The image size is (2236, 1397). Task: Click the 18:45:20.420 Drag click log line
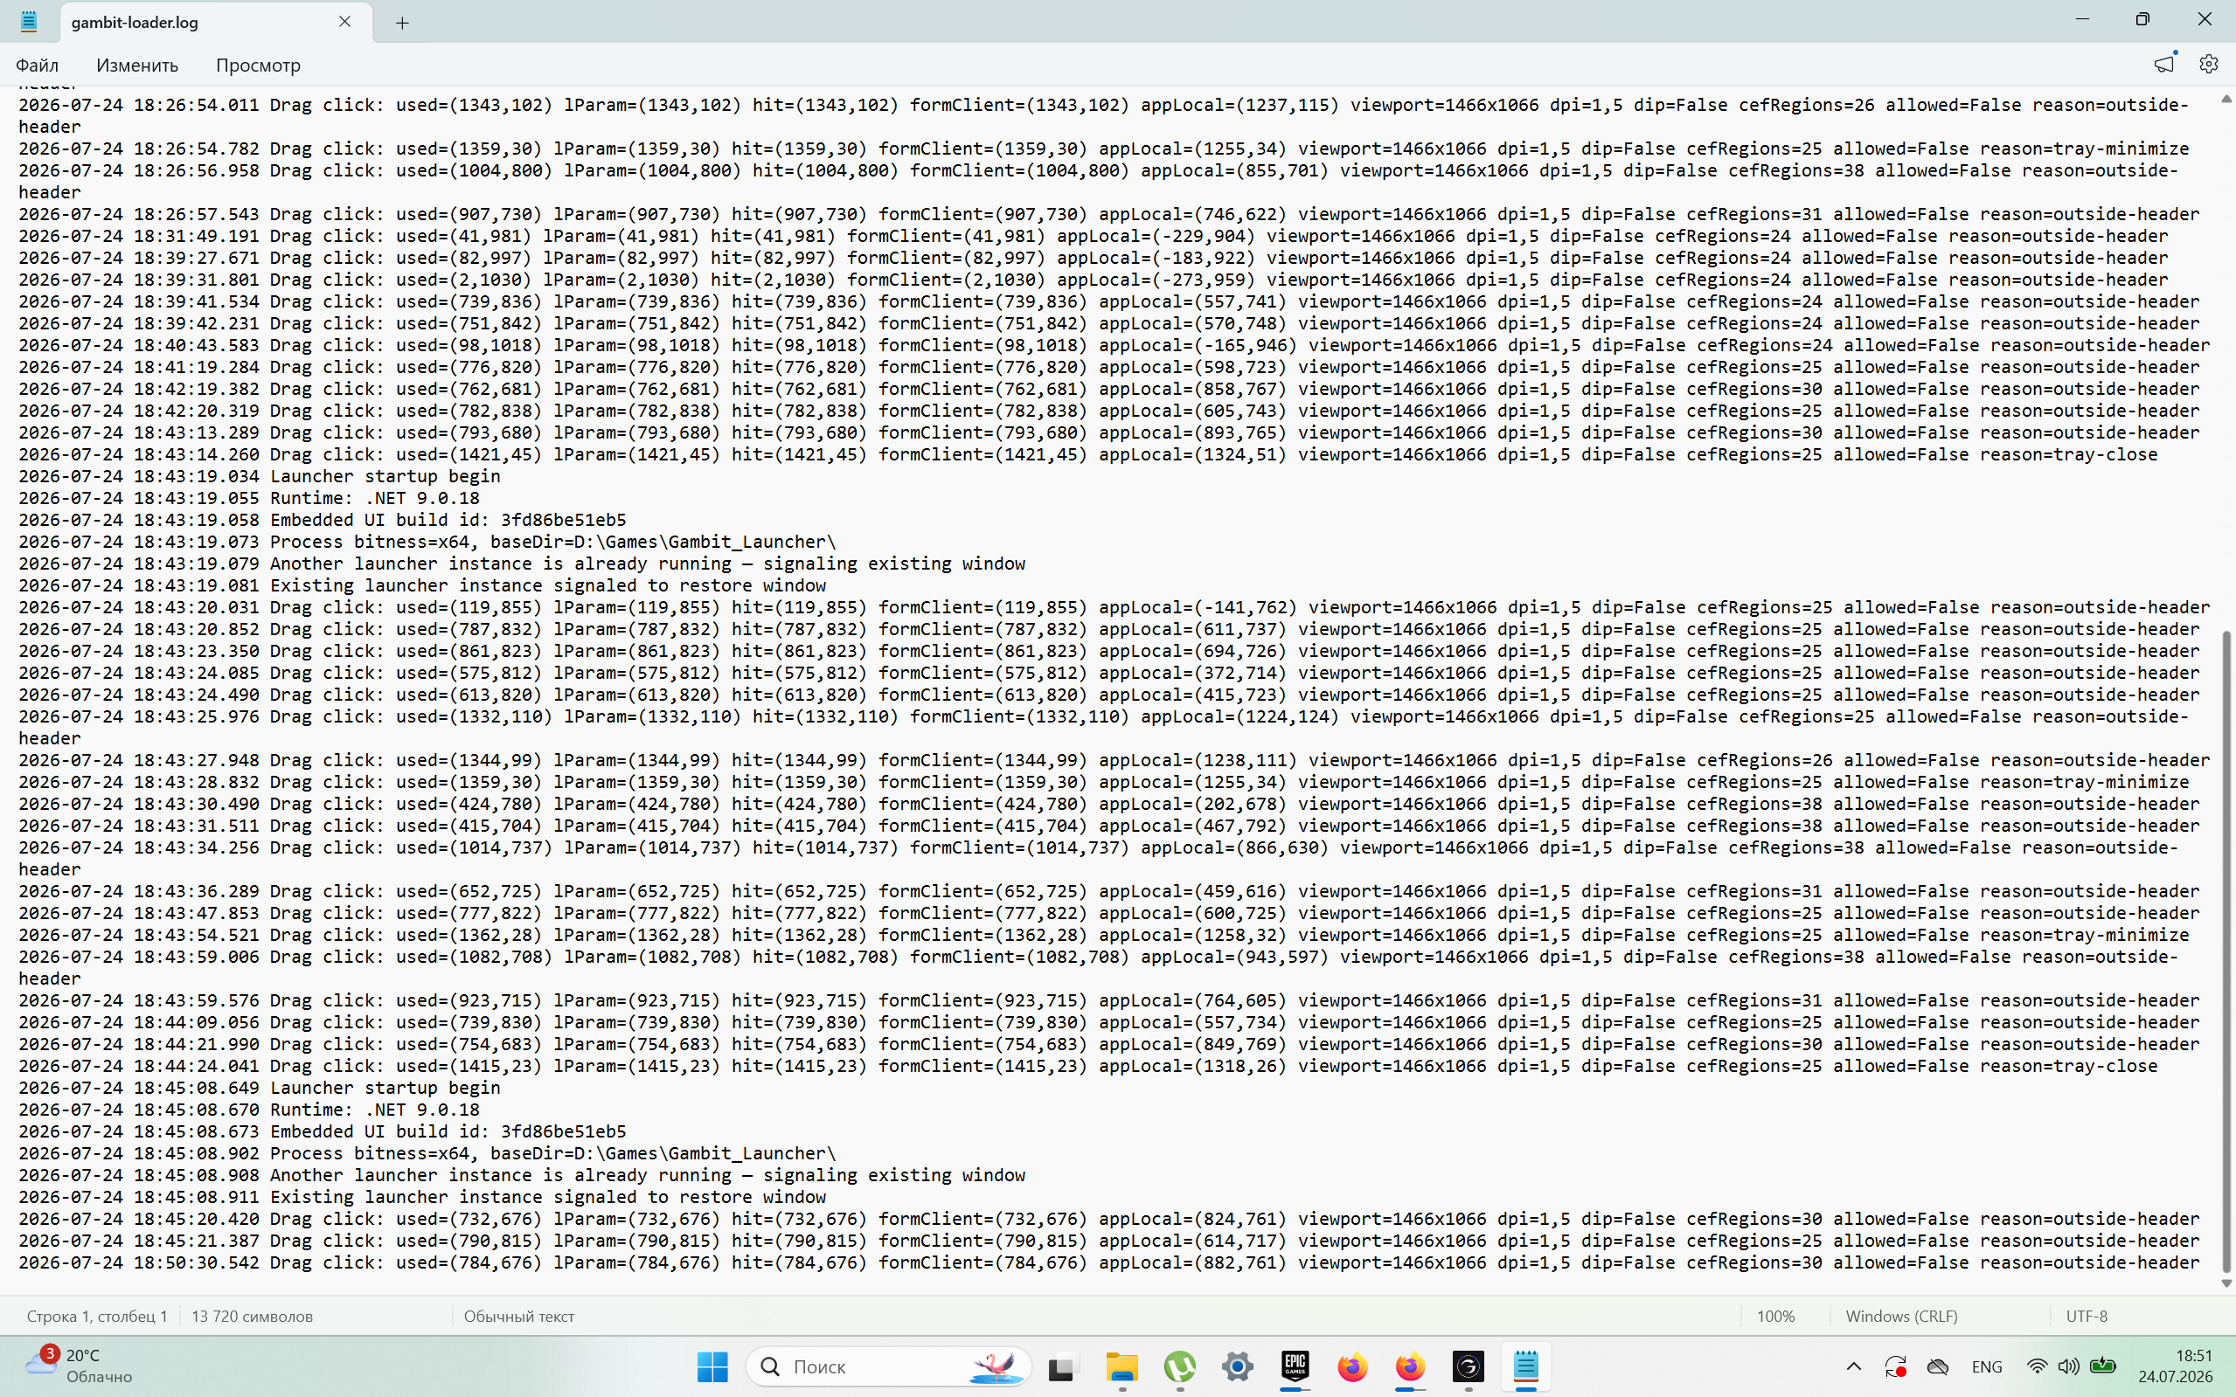click(1109, 1219)
